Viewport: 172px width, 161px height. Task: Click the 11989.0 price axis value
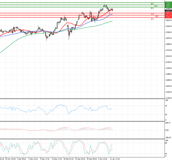pos(169,74)
